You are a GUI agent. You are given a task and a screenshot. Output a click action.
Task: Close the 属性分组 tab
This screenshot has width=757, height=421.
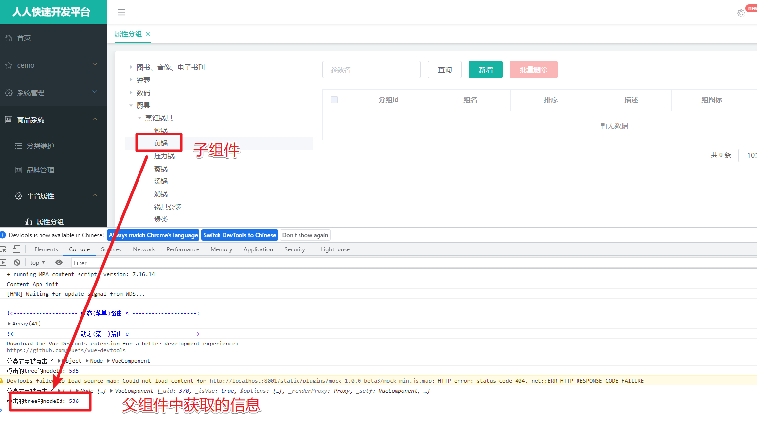148,34
